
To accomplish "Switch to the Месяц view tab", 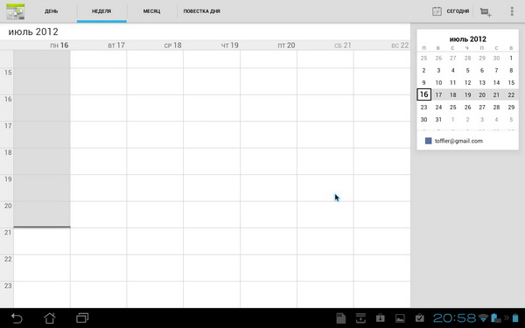I will click(x=151, y=11).
